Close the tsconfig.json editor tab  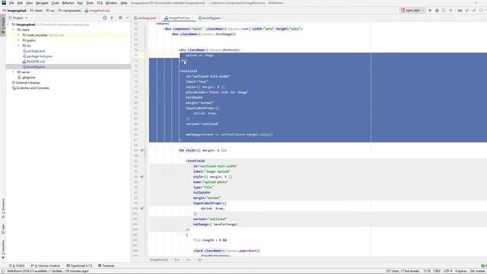[223, 18]
